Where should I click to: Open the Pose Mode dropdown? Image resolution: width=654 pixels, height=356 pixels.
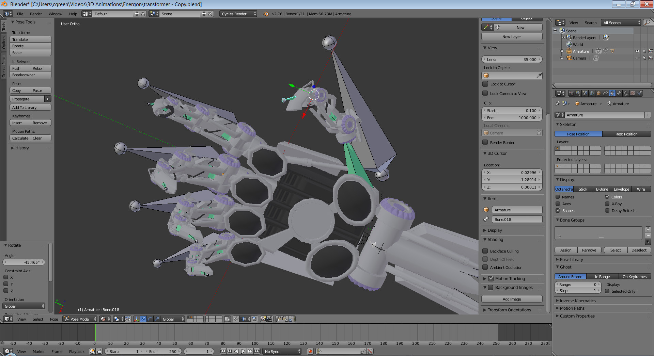click(80, 319)
